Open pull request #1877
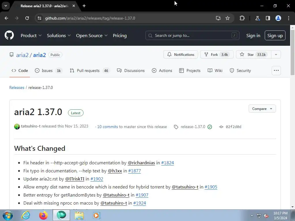This screenshot has width=295, height=221. (134, 171)
